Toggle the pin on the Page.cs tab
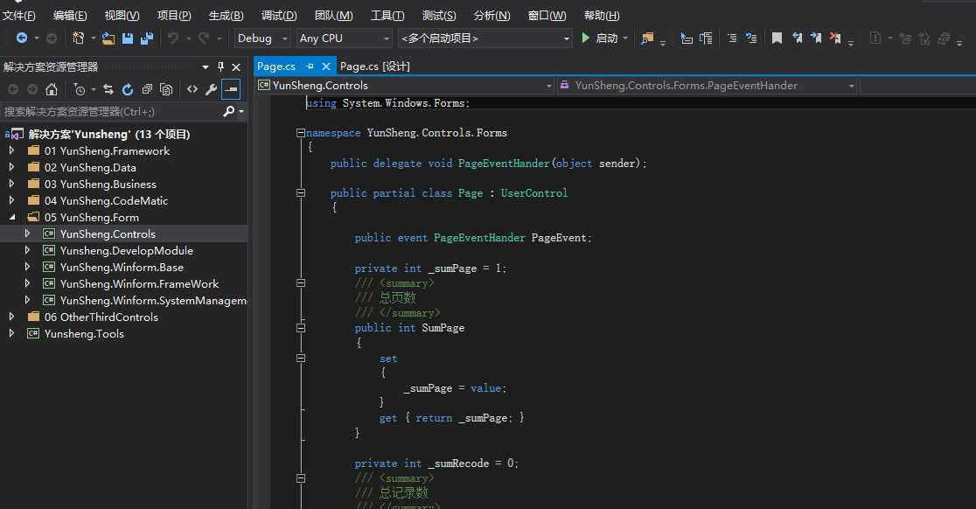Screen dimensions: 976x509 coord(310,66)
